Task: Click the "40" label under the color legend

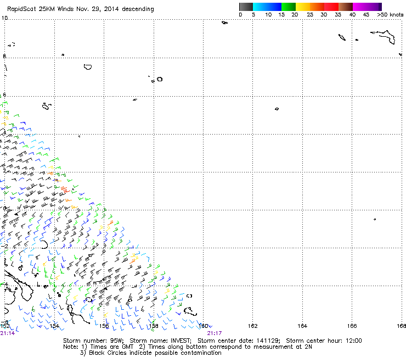Action: point(352,15)
